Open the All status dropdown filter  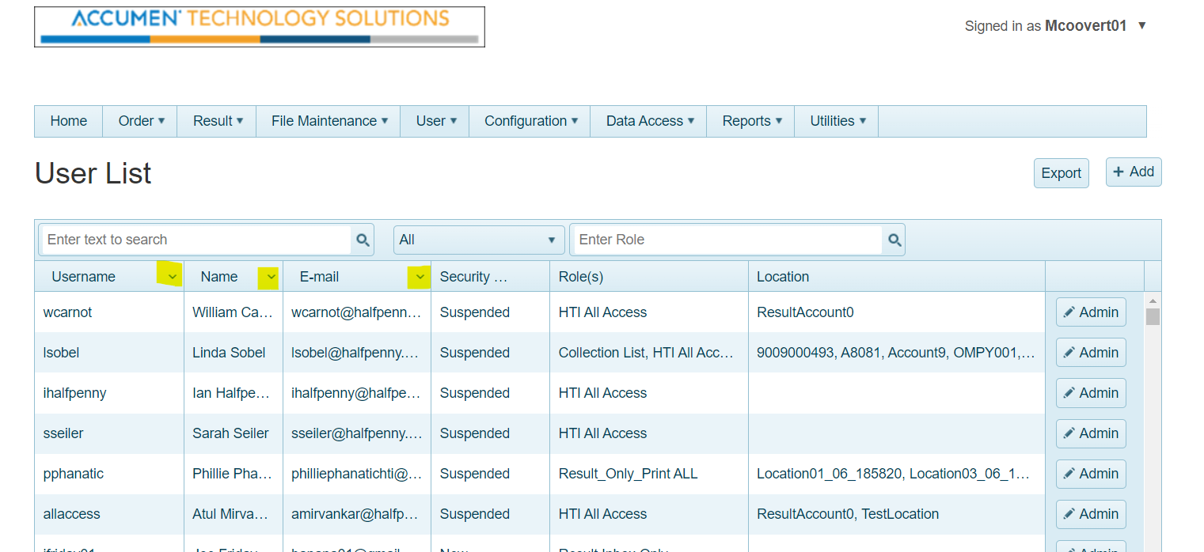coord(478,240)
